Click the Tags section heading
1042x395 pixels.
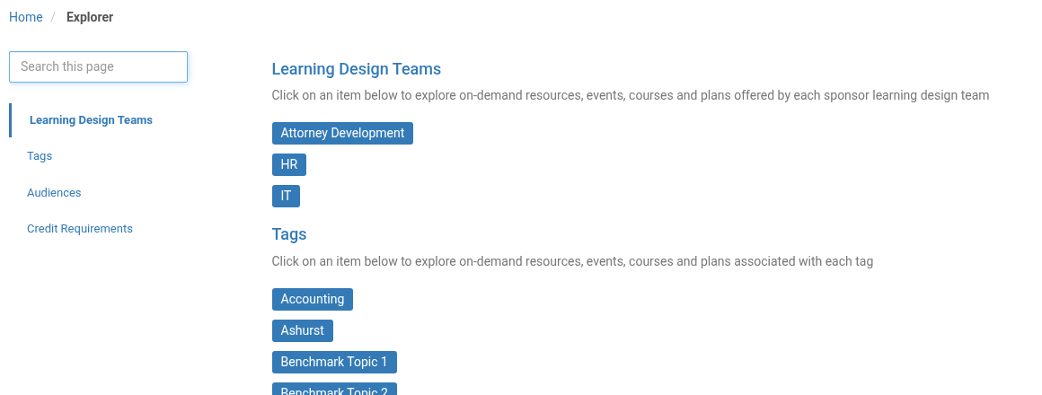pyautogui.click(x=289, y=234)
